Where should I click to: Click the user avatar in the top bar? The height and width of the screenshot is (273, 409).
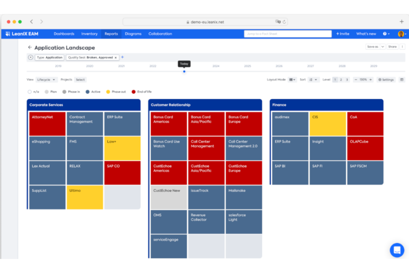pyautogui.click(x=401, y=34)
